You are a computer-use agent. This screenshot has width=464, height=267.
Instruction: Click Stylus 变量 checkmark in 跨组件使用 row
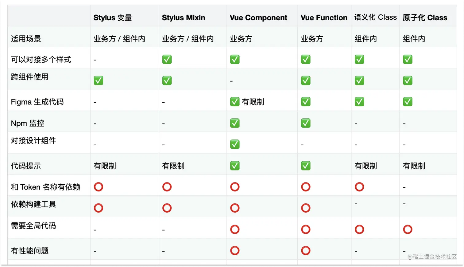(99, 80)
